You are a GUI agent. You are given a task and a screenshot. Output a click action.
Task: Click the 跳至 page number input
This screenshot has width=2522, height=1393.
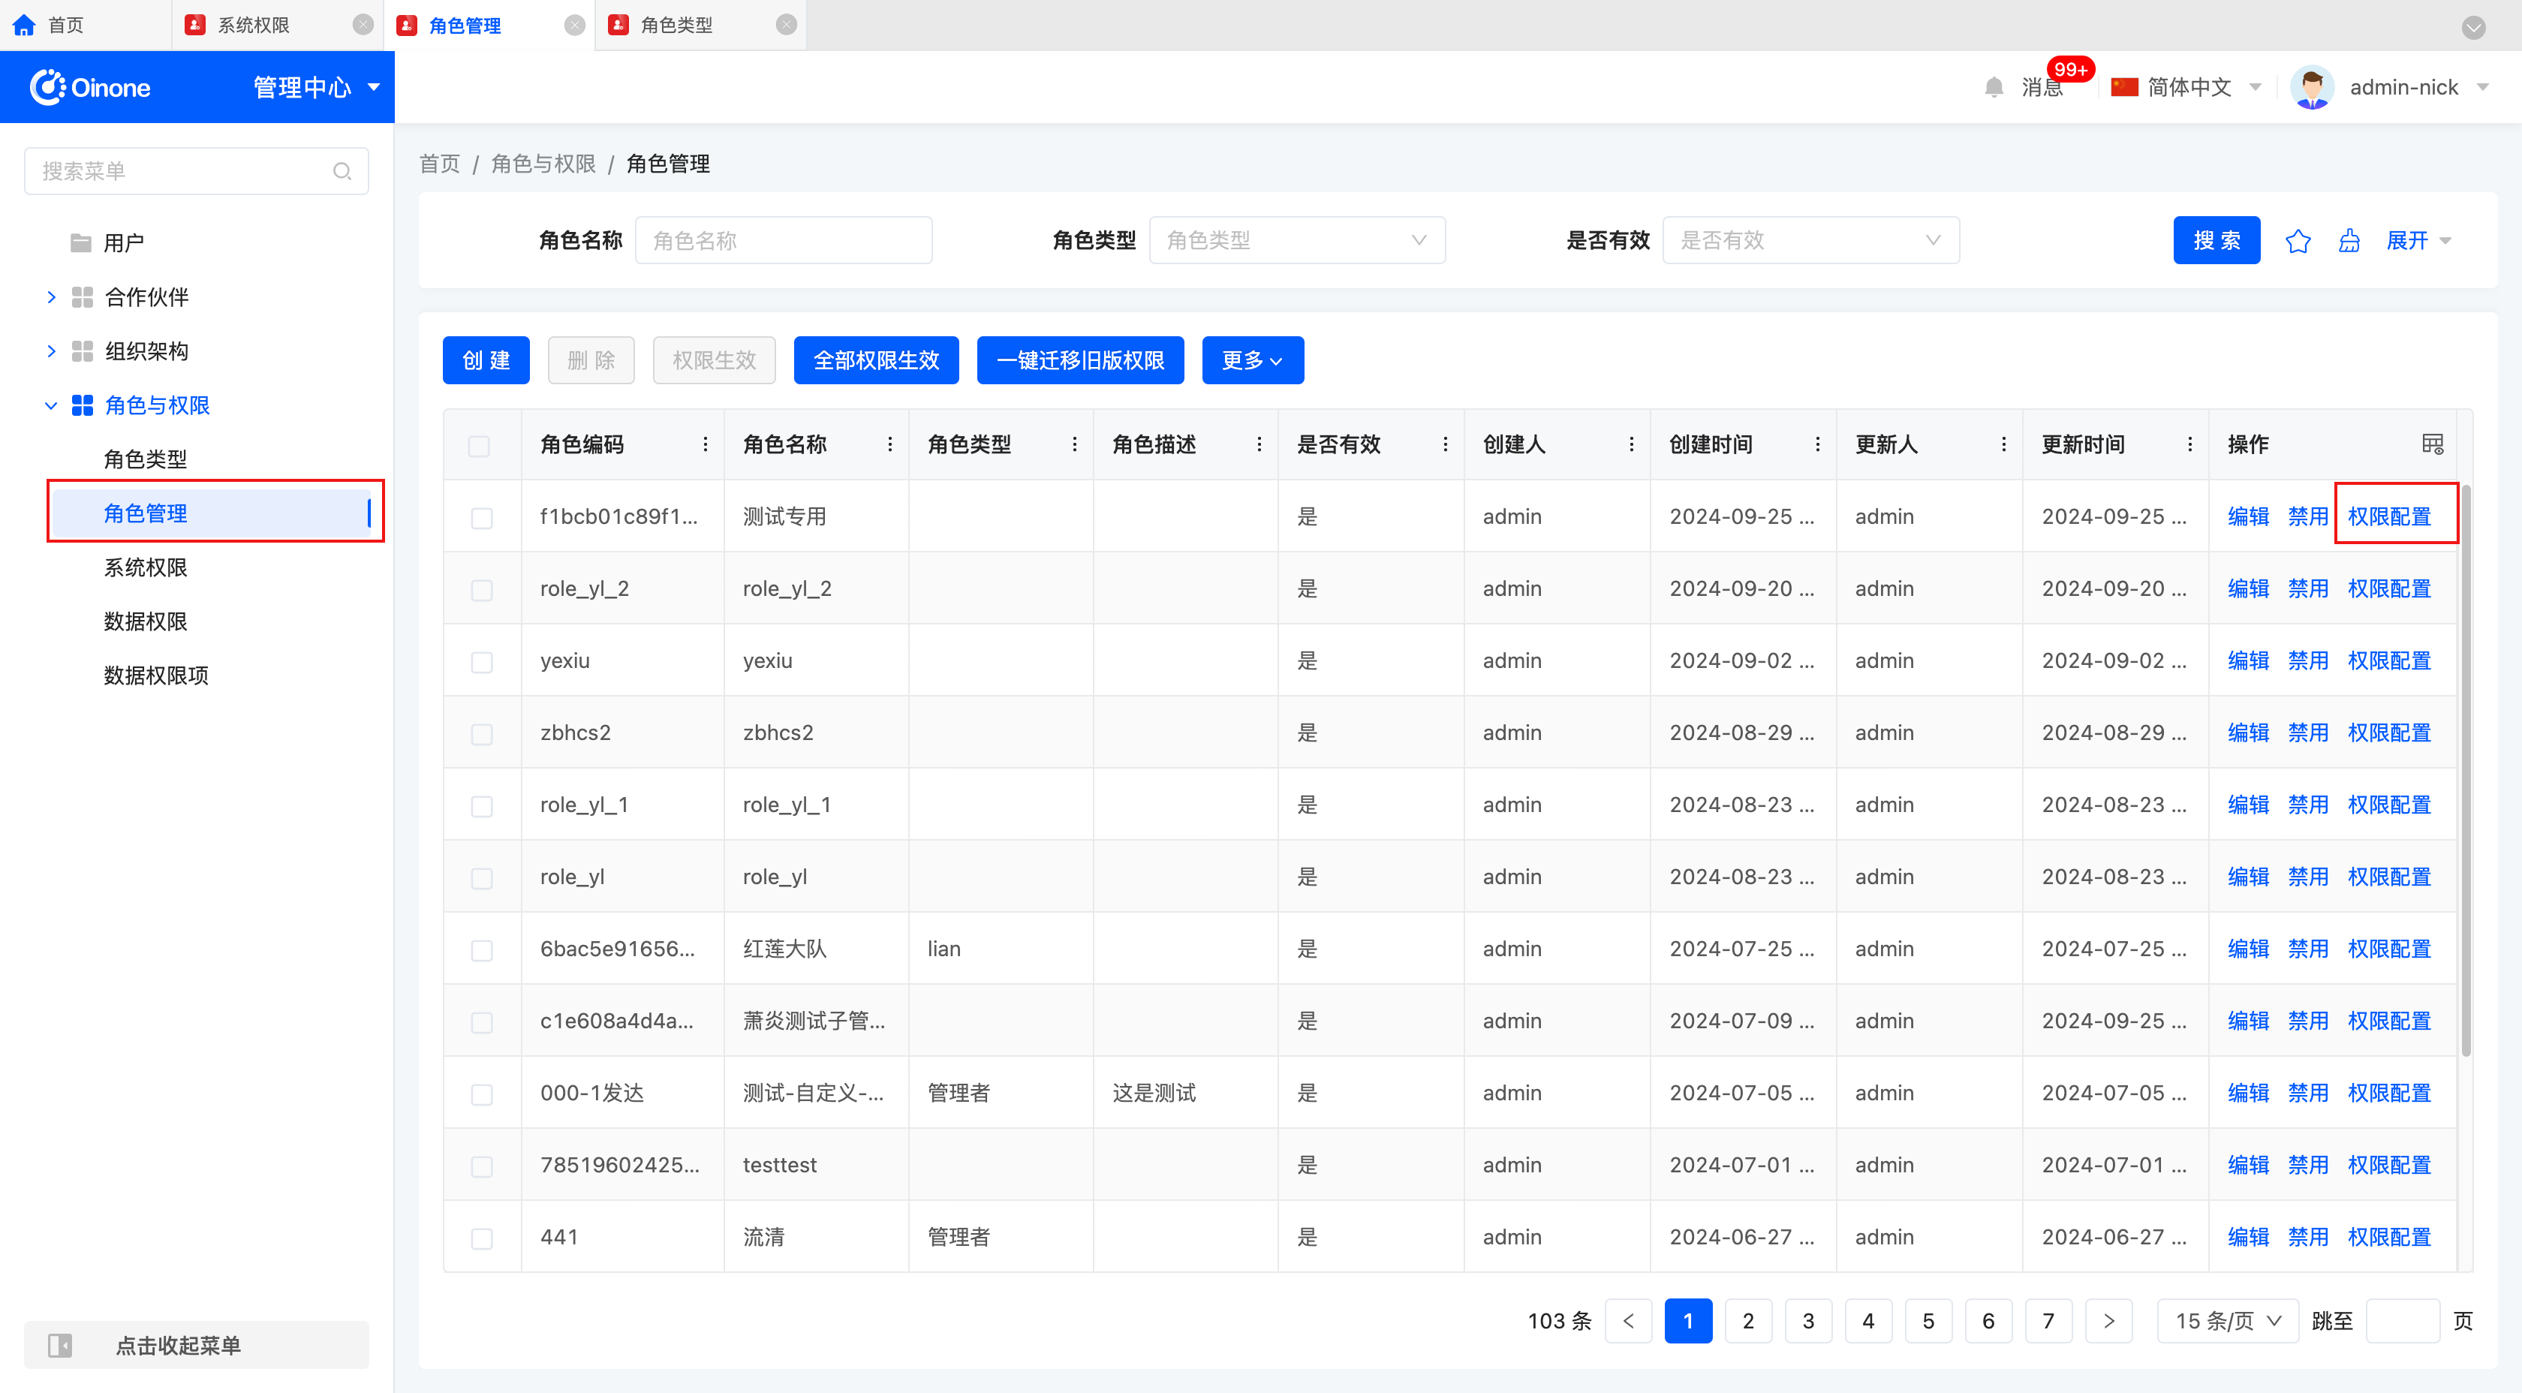(2403, 1320)
